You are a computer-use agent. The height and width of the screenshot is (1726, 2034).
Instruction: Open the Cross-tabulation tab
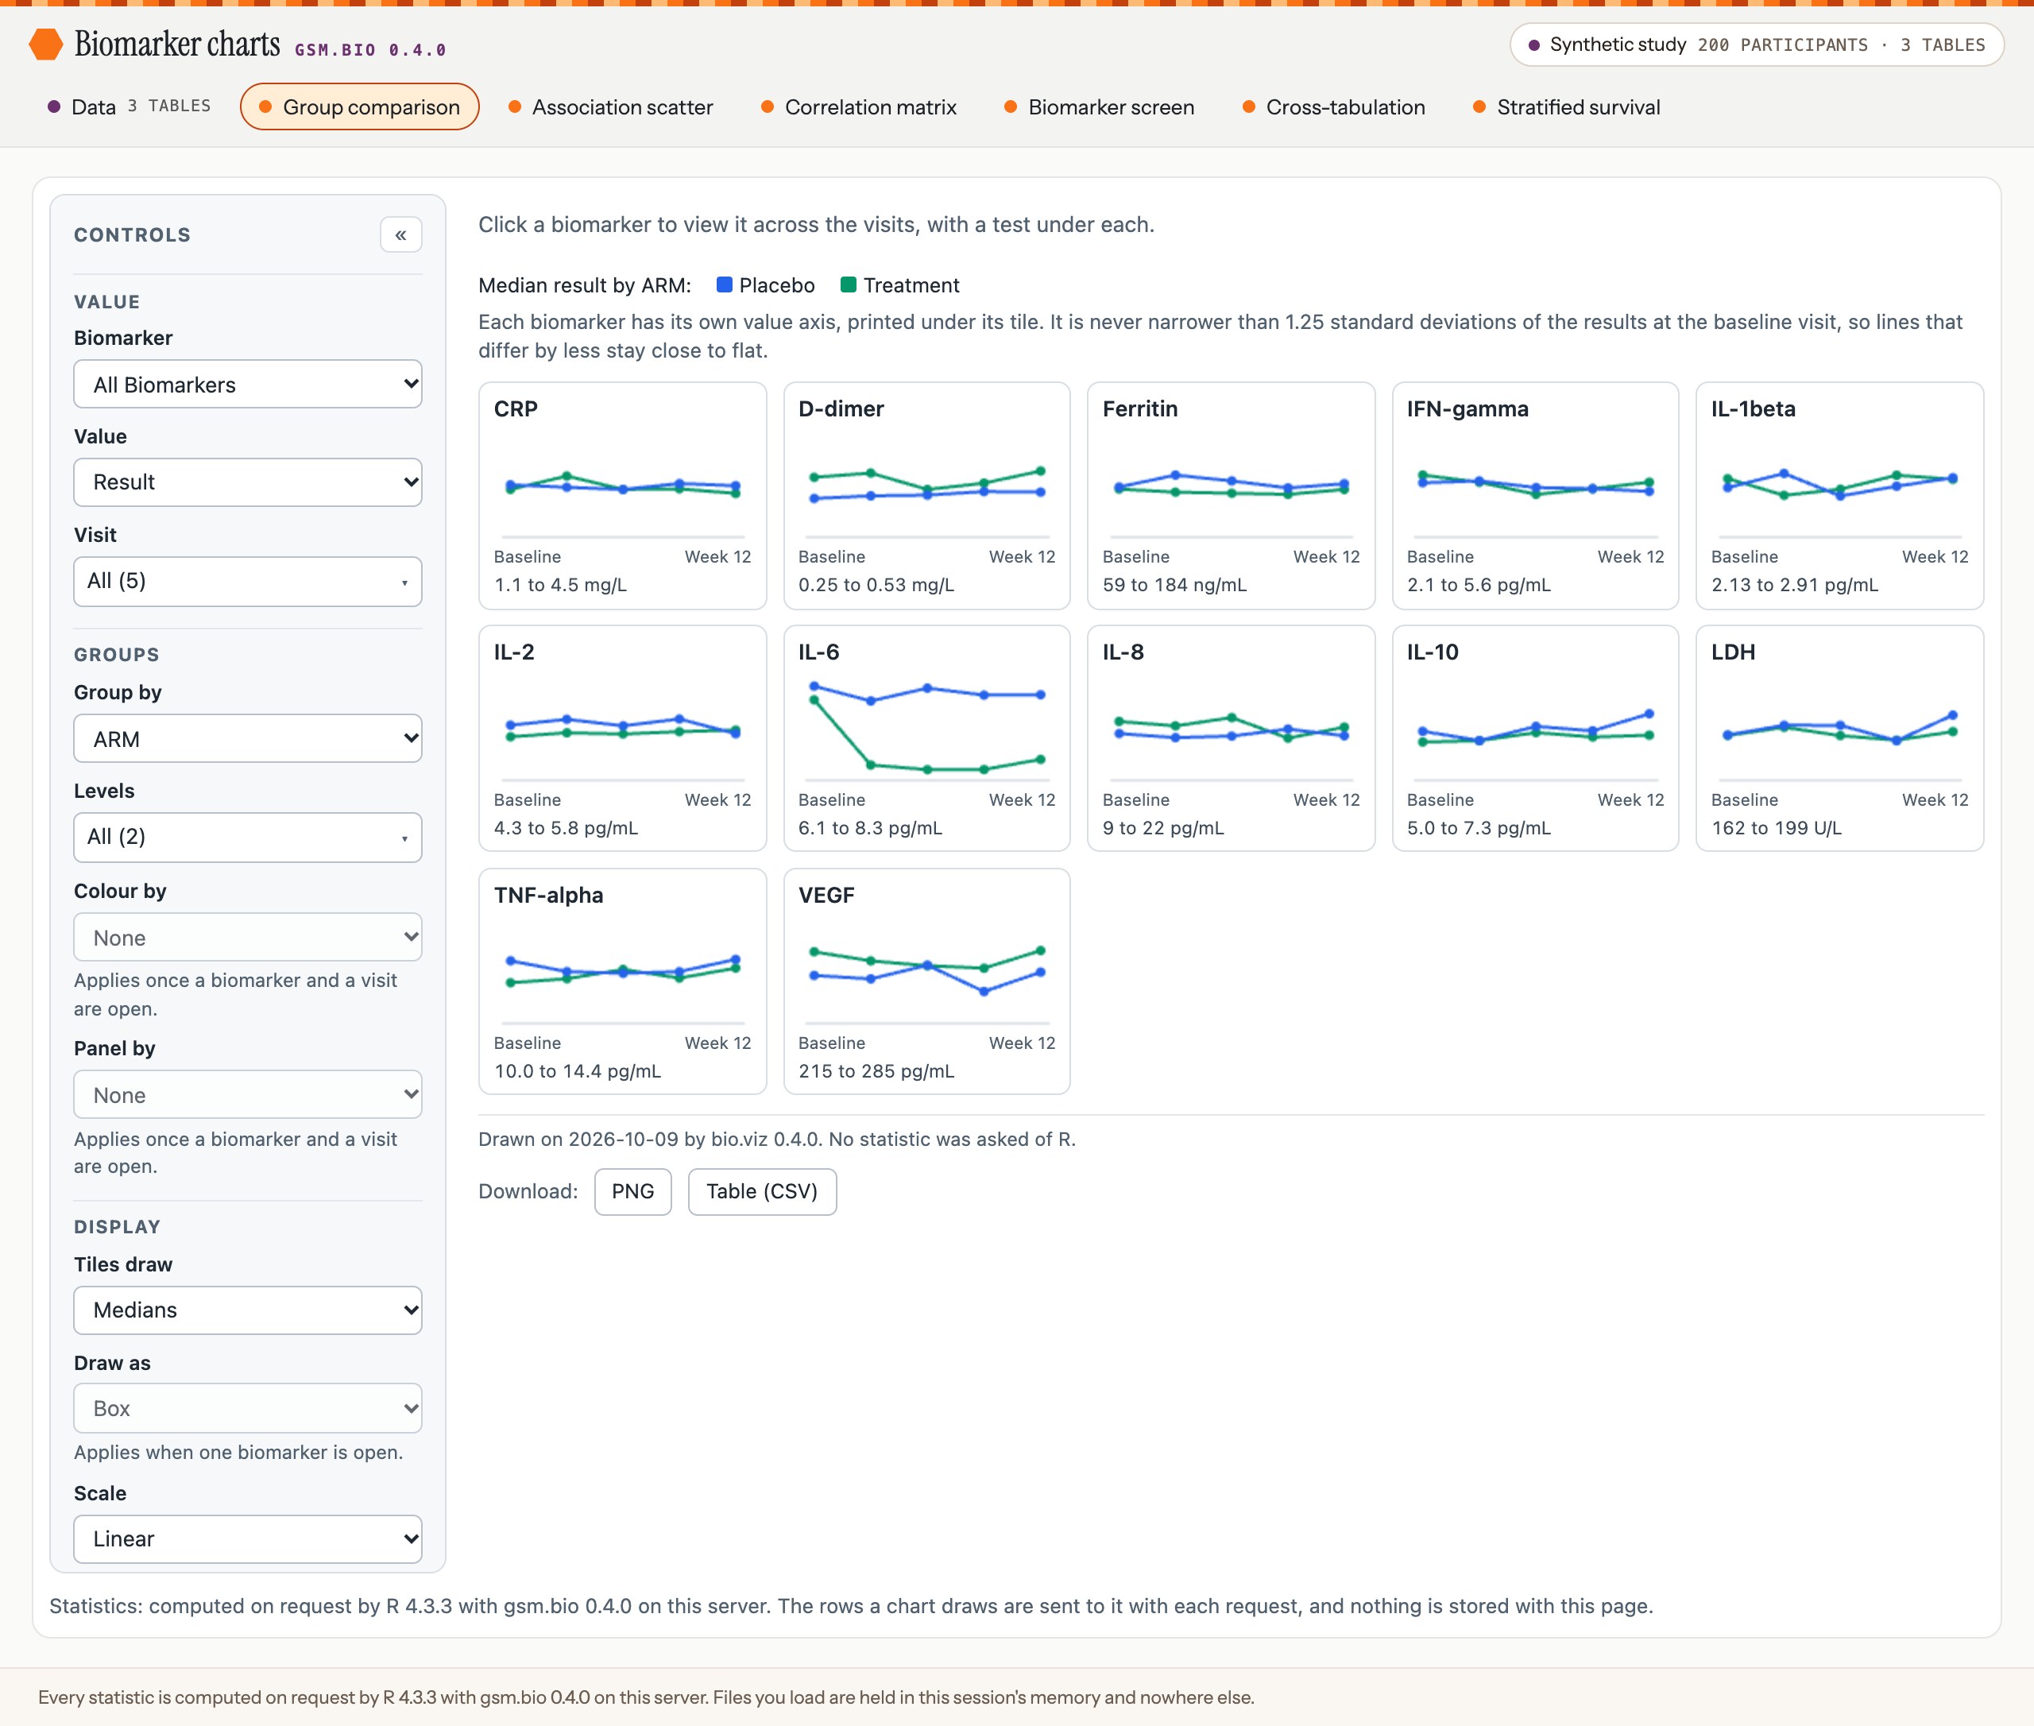pos(1335,106)
